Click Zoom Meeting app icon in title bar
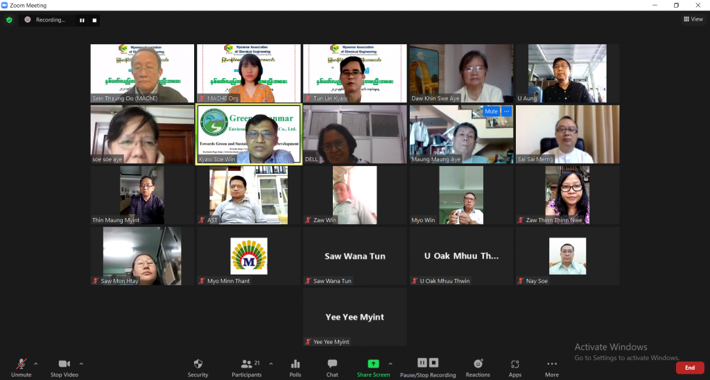 click(5, 6)
